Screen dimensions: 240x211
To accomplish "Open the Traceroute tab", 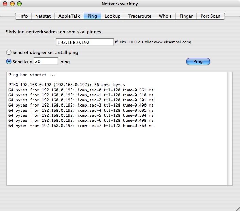I will [140, 16].
